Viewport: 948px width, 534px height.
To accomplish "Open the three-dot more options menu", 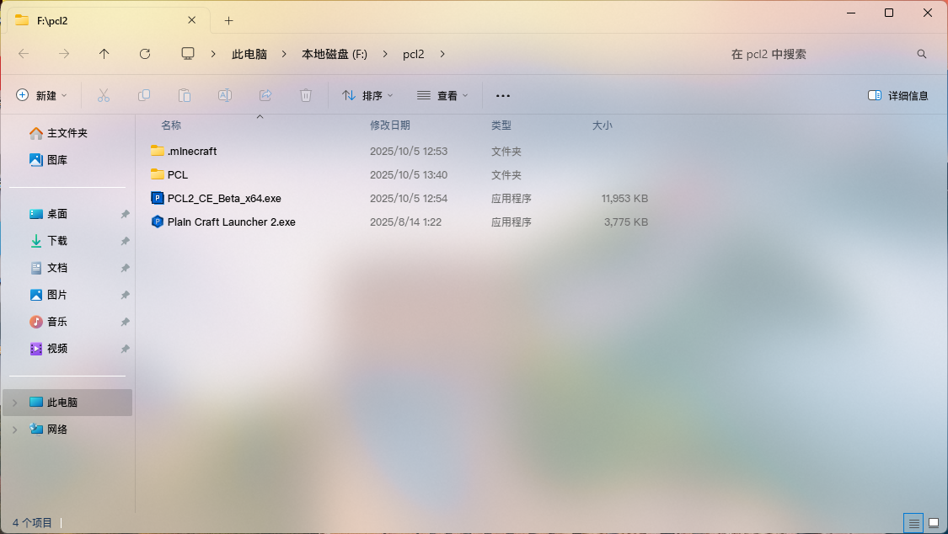I will pyautogui.click(x=503, y=95).
